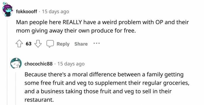
Task: Click the Reply text button
Action: click(x=63, y=44)
